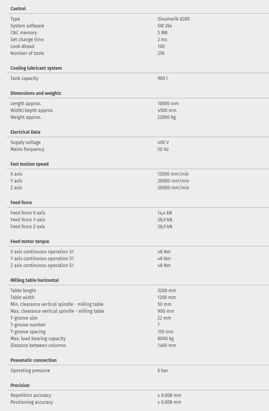
Task: Click the Dimensions and weights heading
Action: (35, 93)
